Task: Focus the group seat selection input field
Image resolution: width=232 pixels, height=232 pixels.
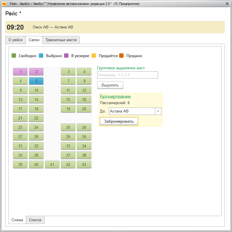Action: click(127, 75)
